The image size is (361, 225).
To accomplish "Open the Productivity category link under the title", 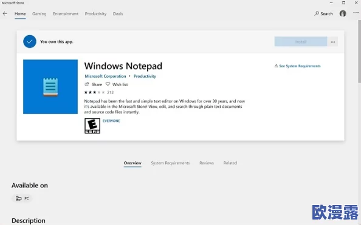I will [x=145, y=76].
